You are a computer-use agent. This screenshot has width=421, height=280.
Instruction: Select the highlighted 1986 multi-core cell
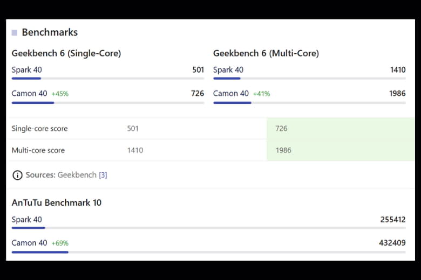point(341,150)
